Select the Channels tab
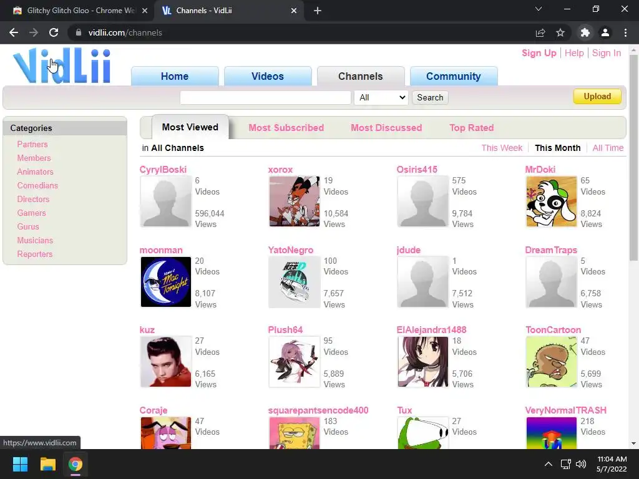Viewport: 639px width, 479px height. coord(361,76)
